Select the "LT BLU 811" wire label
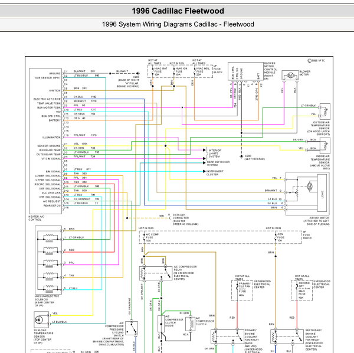354x353 pixels. pyautogui.click(x=82, y=169)
